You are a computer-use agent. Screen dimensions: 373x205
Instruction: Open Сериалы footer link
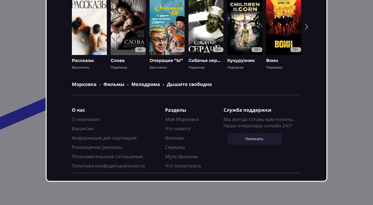tap(175, 147)
